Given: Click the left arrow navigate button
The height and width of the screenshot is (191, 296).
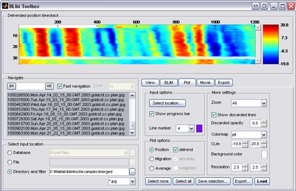Looking at the screenshot, I should 12,86.
